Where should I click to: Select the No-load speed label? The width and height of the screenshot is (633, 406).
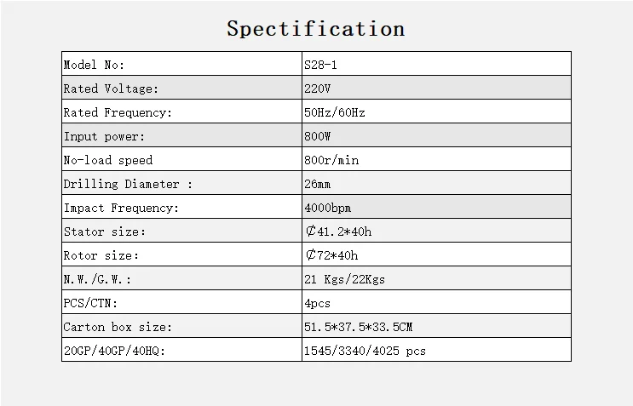coord(108,160)
